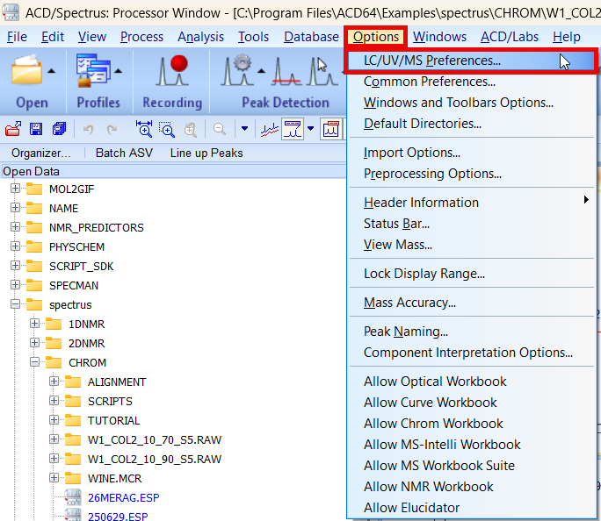Open dropdown arrow next to Peak Detection gear
This screenshot has width=601, height=521.
(262, 71)
